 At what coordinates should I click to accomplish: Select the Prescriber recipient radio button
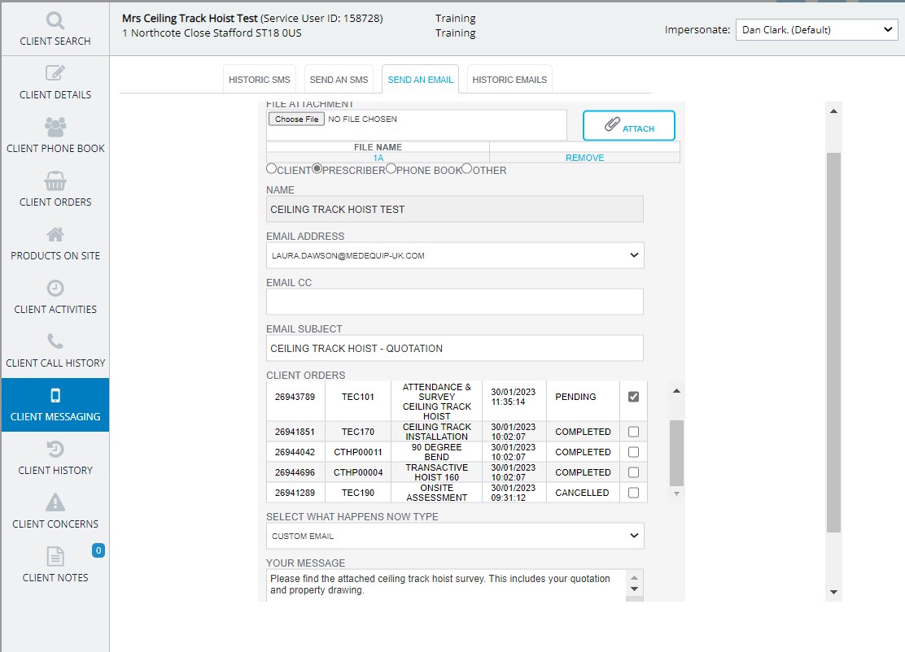point(317,168)
